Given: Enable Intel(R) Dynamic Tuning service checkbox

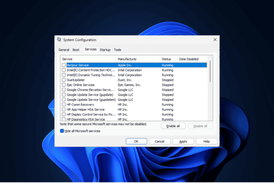Looking at the screenshot, I should click(64, 75).
